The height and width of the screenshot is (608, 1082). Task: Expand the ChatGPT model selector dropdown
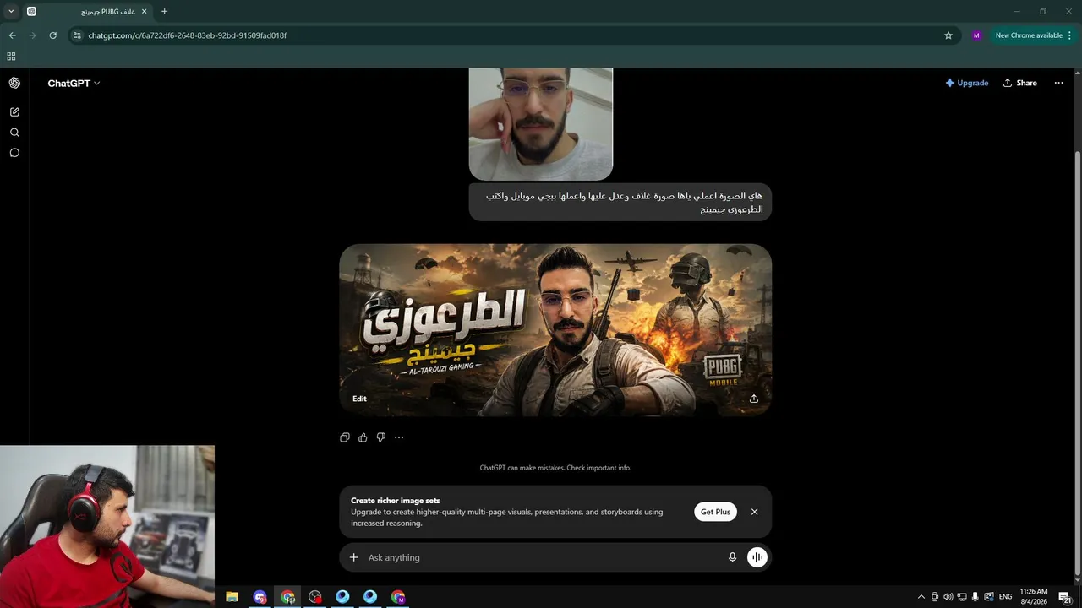coord(74,84)
